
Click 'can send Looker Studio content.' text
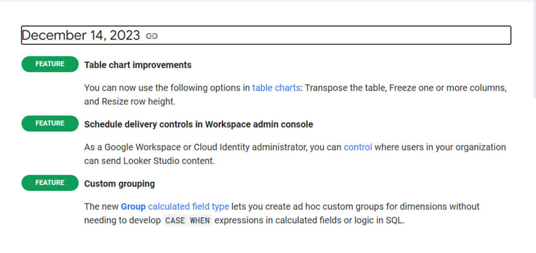149,161
